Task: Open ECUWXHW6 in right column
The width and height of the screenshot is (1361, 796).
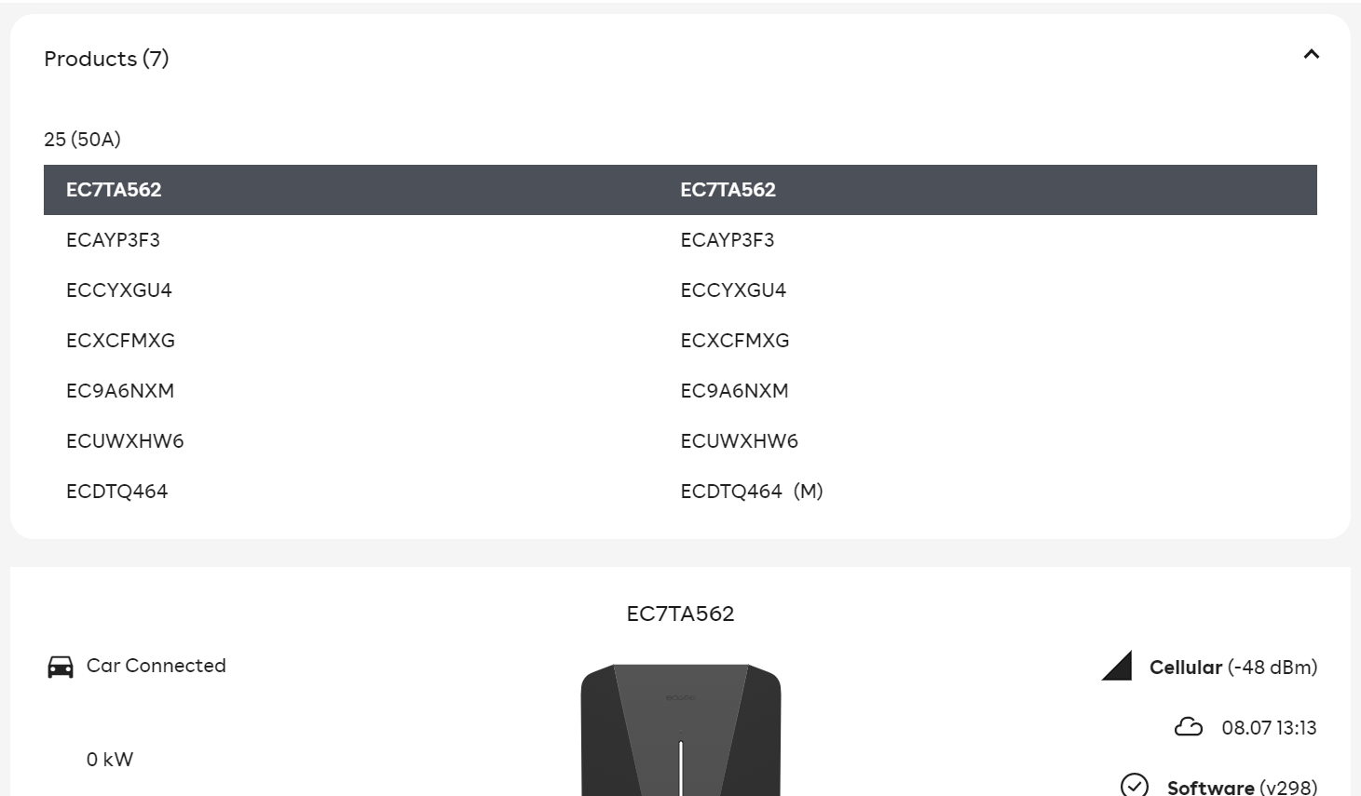Action: pos(739,441)
